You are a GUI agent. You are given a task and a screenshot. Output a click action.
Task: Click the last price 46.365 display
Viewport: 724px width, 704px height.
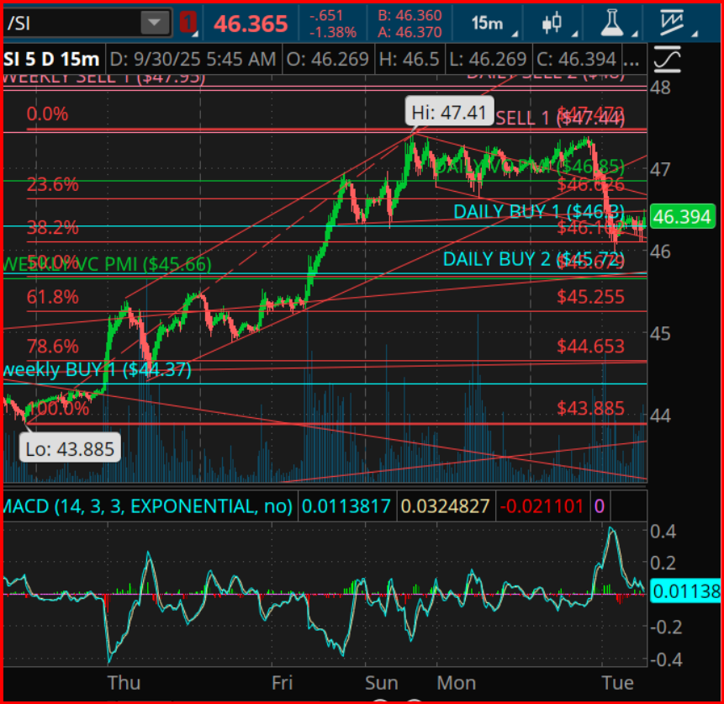[251, 23]
